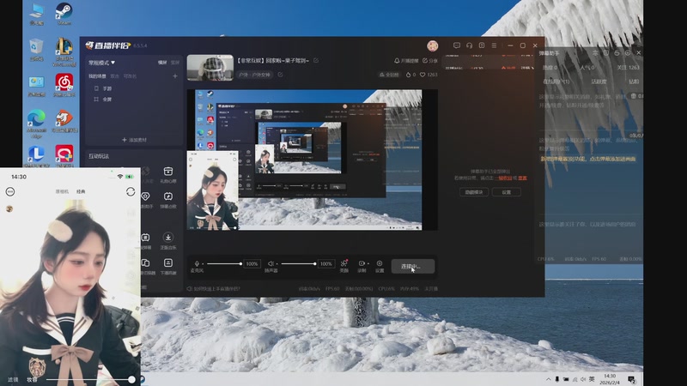Click the 一键找回 red link
The height and width of the screenshot is (386, 687).
point(503,178)
